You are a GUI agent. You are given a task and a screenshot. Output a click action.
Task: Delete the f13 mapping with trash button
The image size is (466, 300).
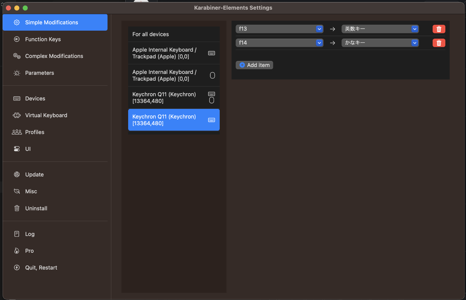[439, 29]
